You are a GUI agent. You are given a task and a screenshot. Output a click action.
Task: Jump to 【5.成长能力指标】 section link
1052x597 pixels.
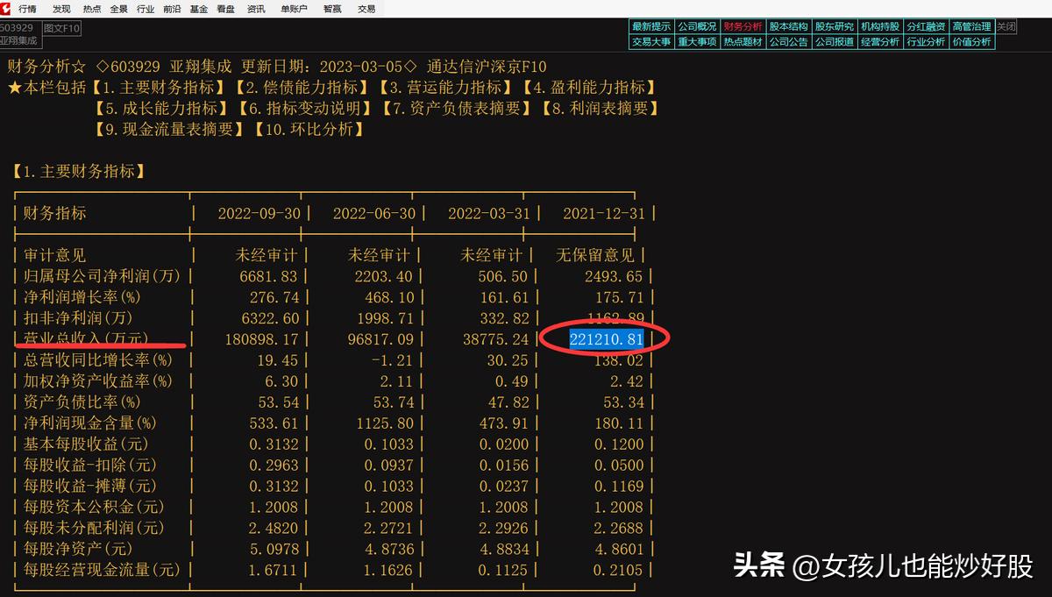pos(161,109)
